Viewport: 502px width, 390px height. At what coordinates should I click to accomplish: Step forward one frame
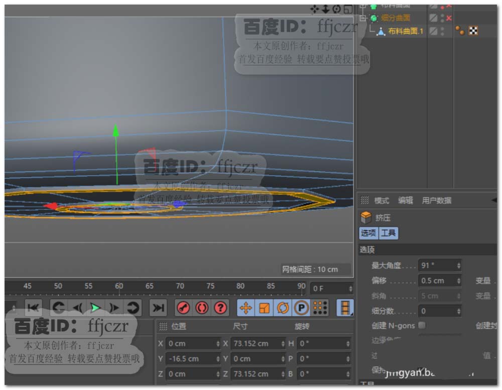114,308
